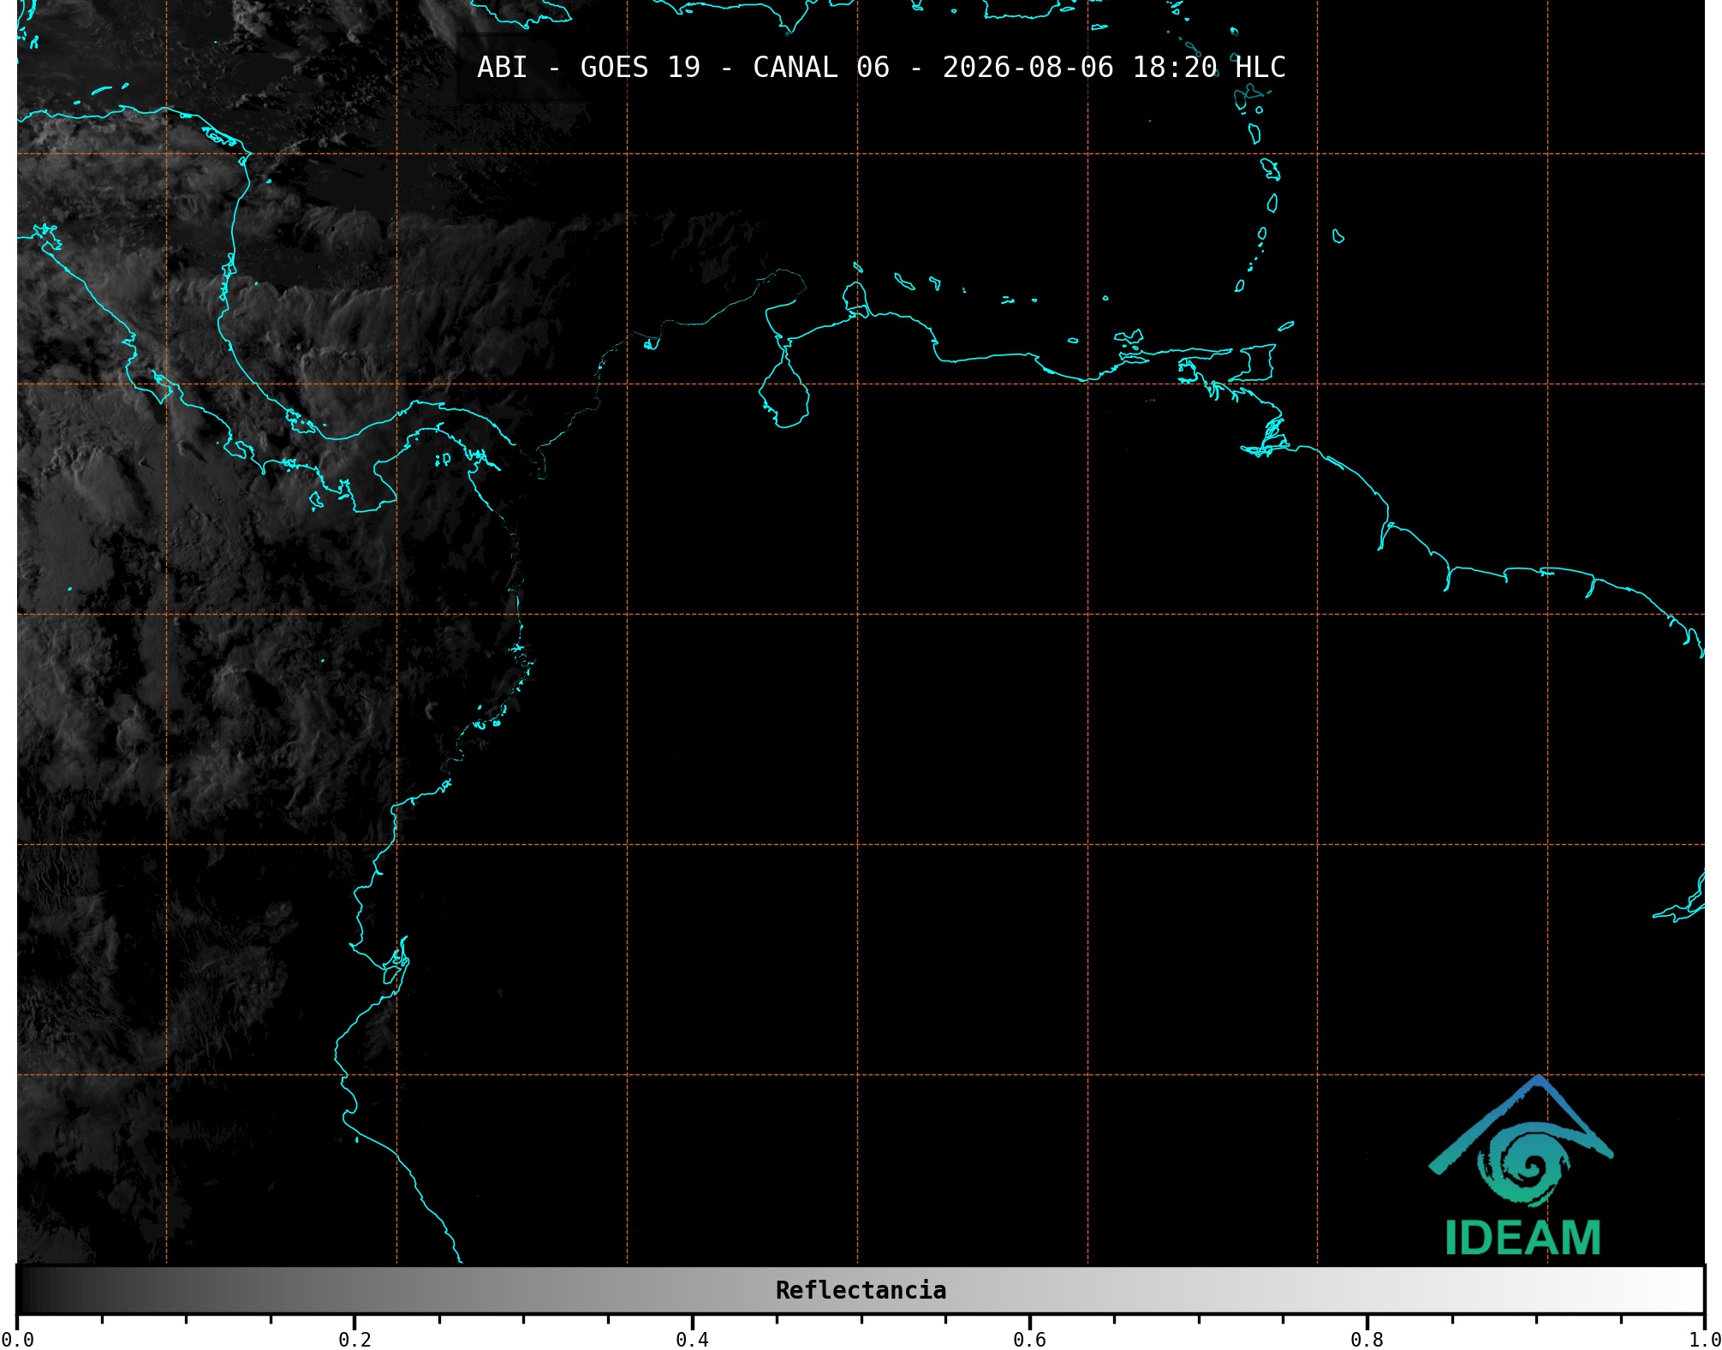
Task: Select the 0.2 colorbar tick label
Action: 355,1340
